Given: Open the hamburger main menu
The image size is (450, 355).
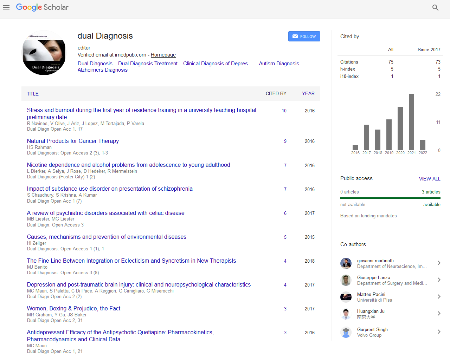Looking at the screenshot, I should [6, 7].
